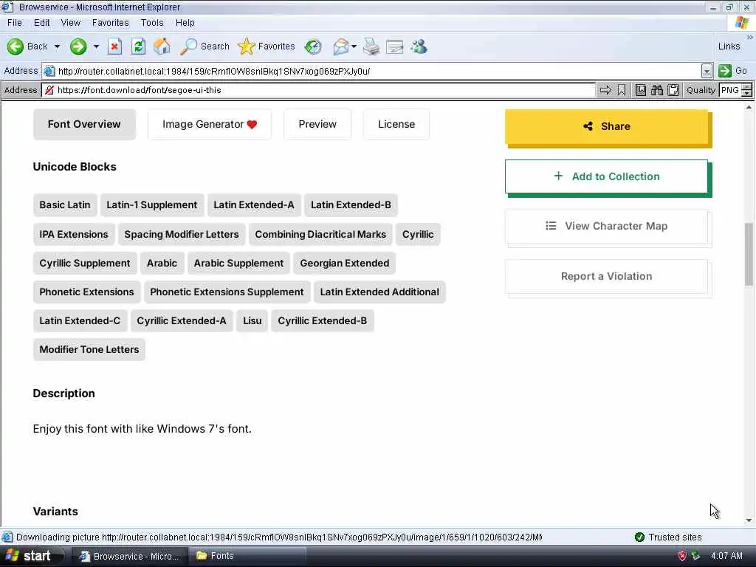Expand the Mail dropdown arrow
756x567 pixels.
click(354, 47)
